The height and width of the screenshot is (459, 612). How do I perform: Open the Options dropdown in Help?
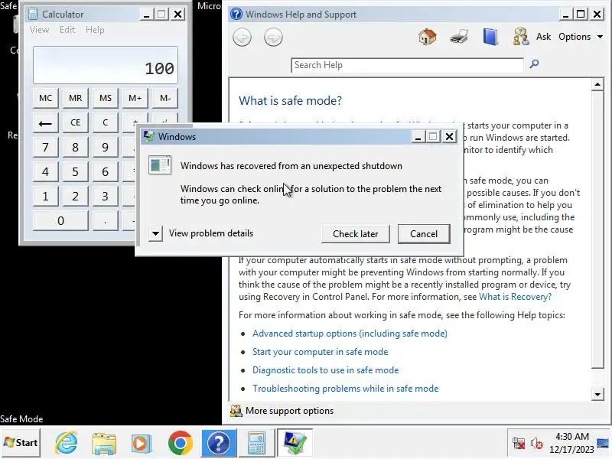point(581,37)
